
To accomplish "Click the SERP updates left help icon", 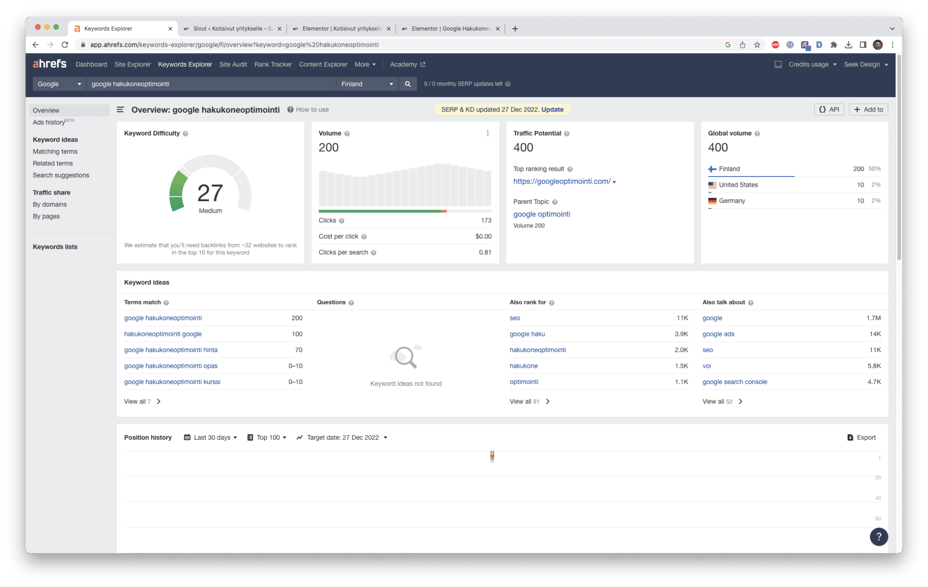I will click(508, 84).
